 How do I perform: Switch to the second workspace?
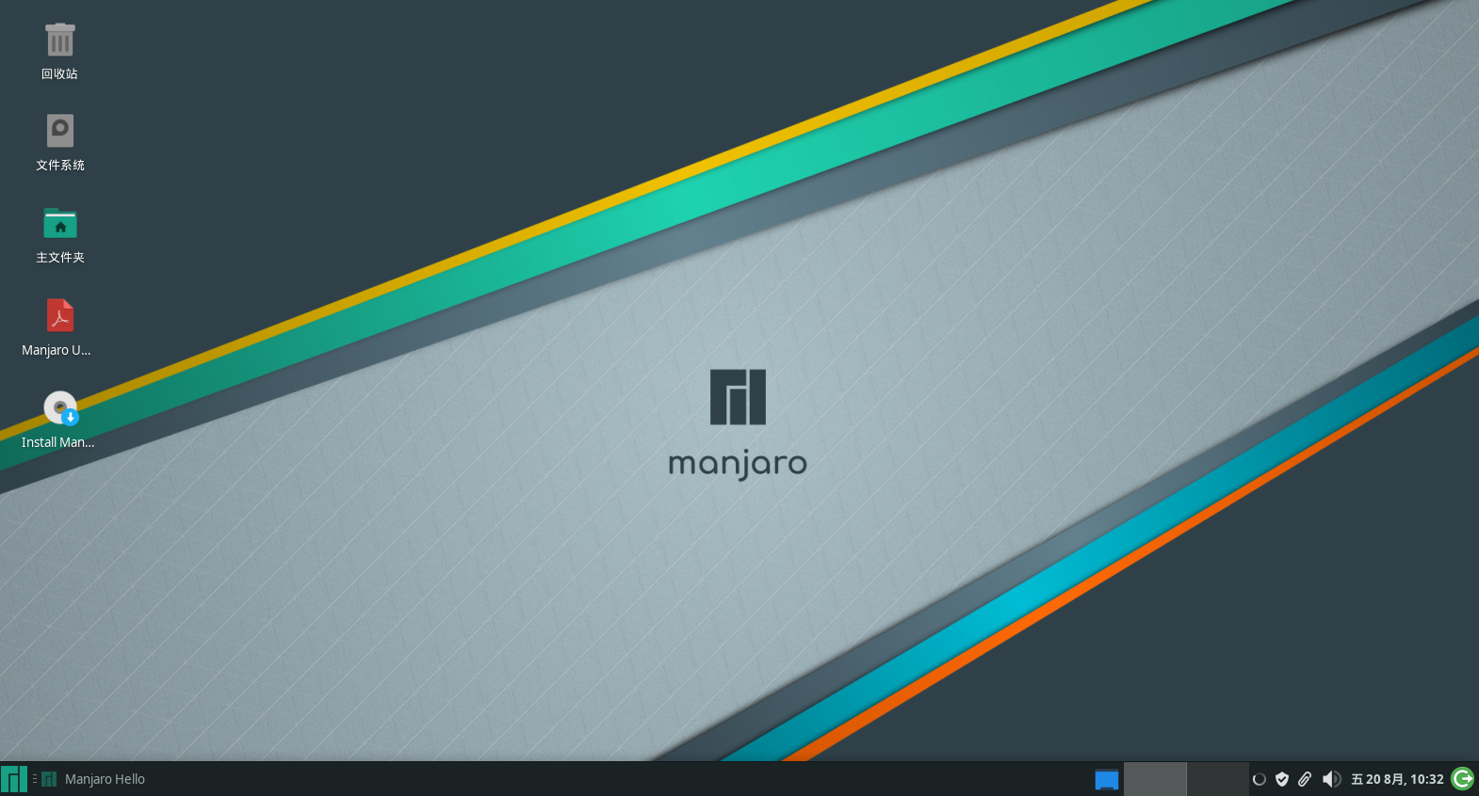pyautogui.click(x=1217, y=779)
